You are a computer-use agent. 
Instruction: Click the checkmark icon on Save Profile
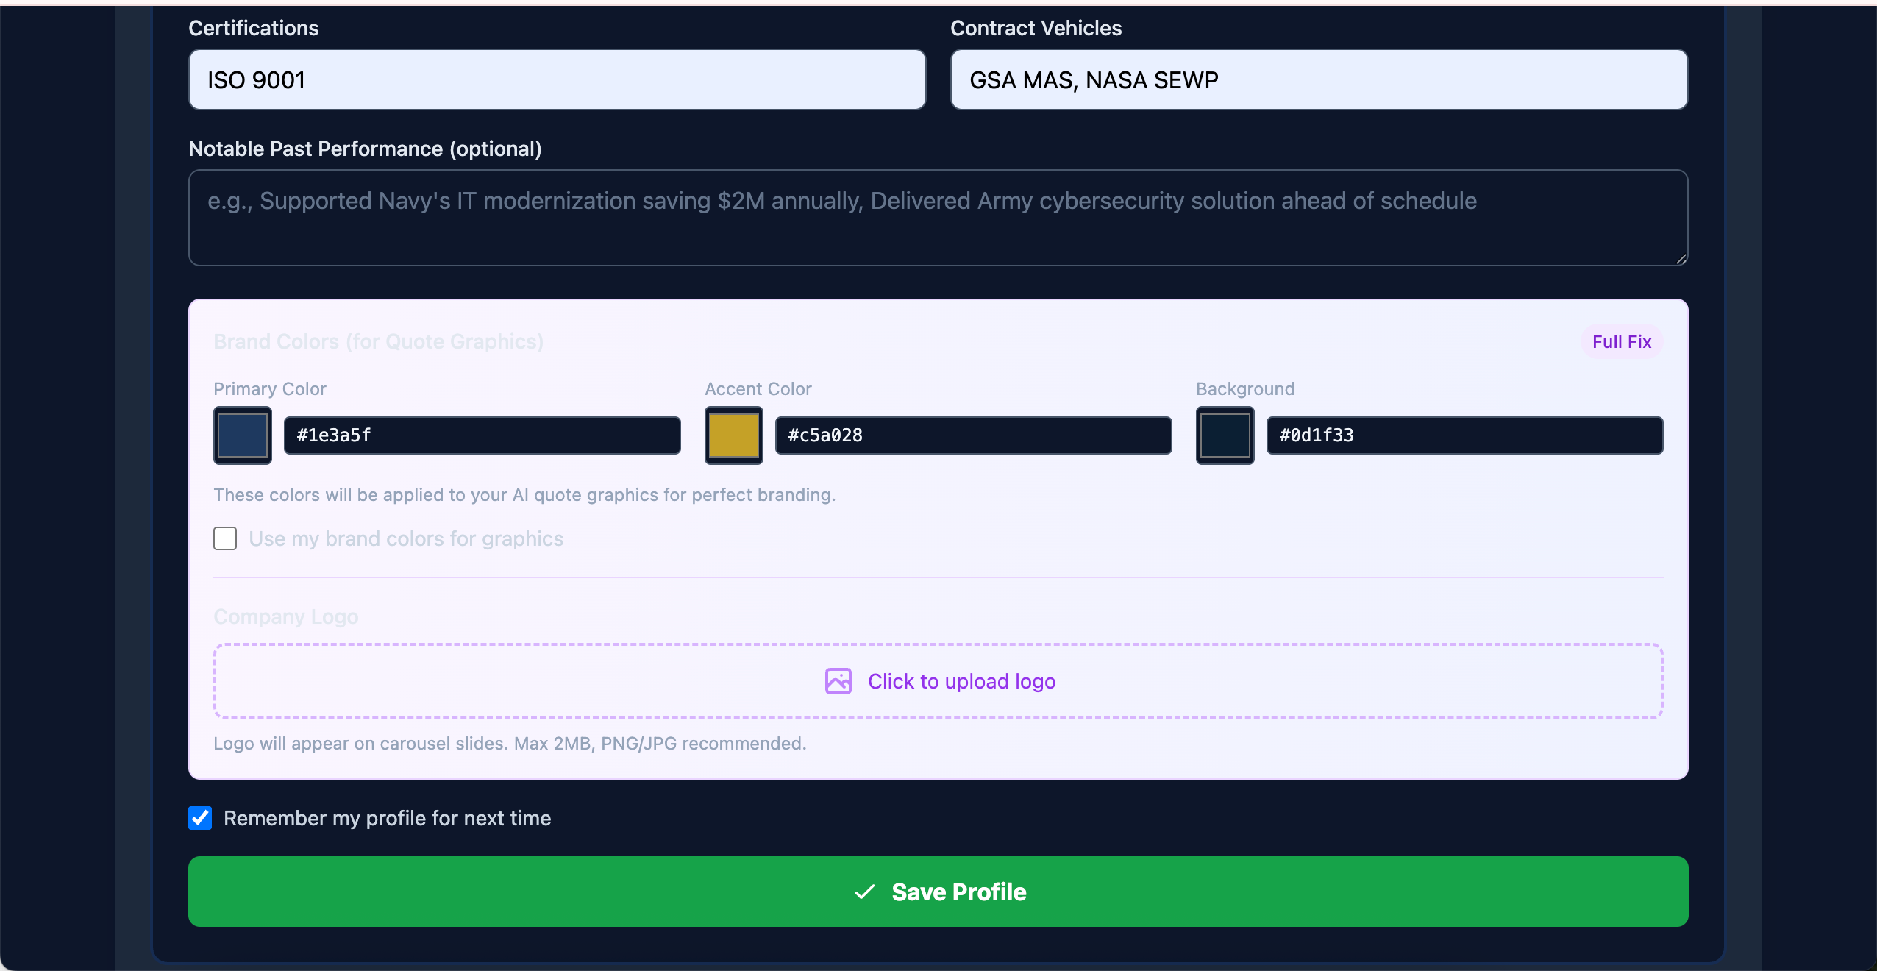click(865, 892)
